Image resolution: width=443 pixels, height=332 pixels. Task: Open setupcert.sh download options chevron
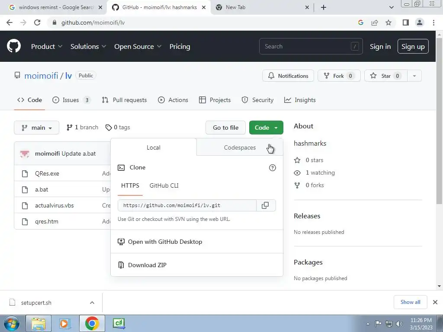(x=92, y=303)
